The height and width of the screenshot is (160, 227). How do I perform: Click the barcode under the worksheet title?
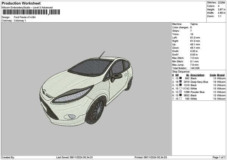click(x=25, y=12)
